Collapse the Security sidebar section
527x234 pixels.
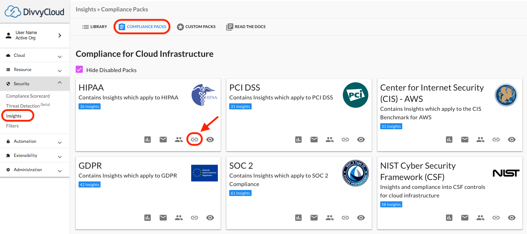click(35, 84)
